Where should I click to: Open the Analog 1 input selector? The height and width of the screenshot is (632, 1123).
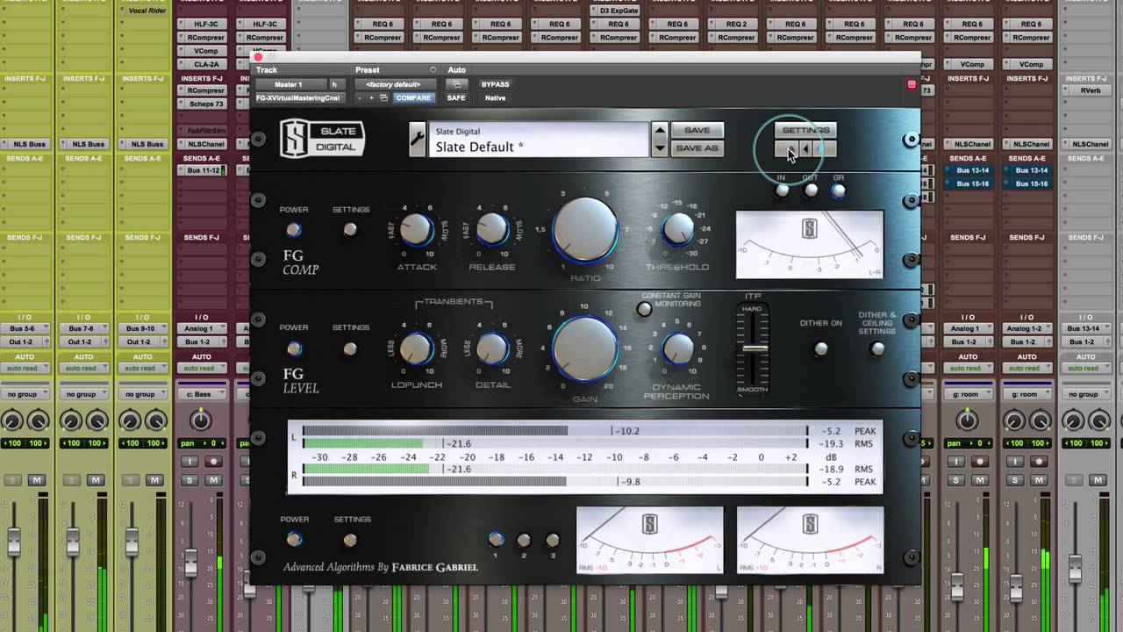point(201,328)
